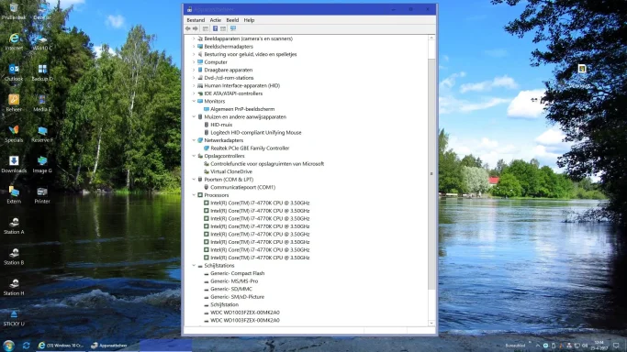Switch to the Apparaatbeheer taskbar button
The image size is (627, 352).
click(x=109, y=346)
